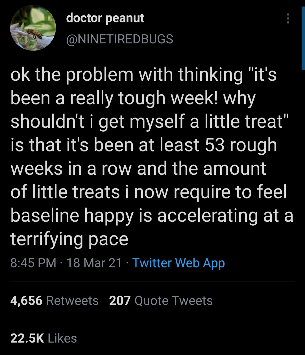Open the doctor peanut display name

point(105,18)
